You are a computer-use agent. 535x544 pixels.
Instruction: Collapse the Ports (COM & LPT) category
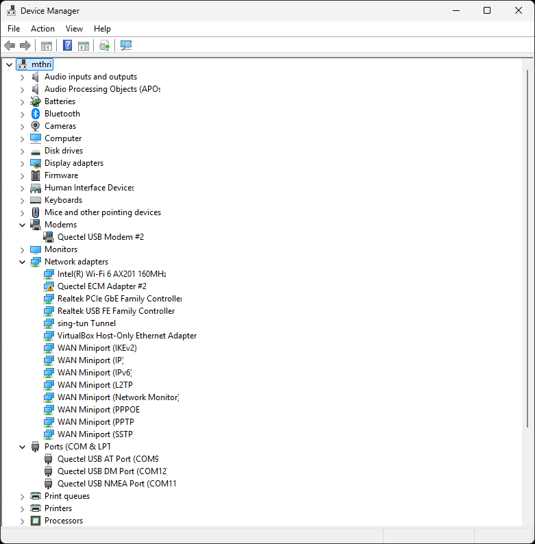[x=22, y=447]
